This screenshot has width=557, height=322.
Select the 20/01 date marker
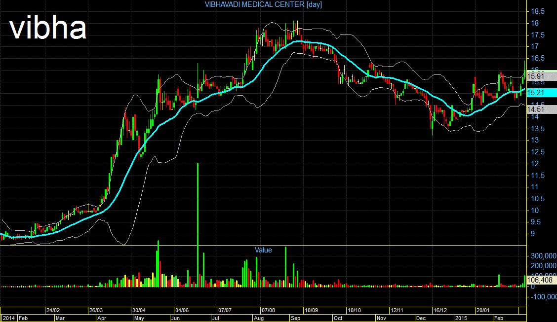click(x=483, y=310)
